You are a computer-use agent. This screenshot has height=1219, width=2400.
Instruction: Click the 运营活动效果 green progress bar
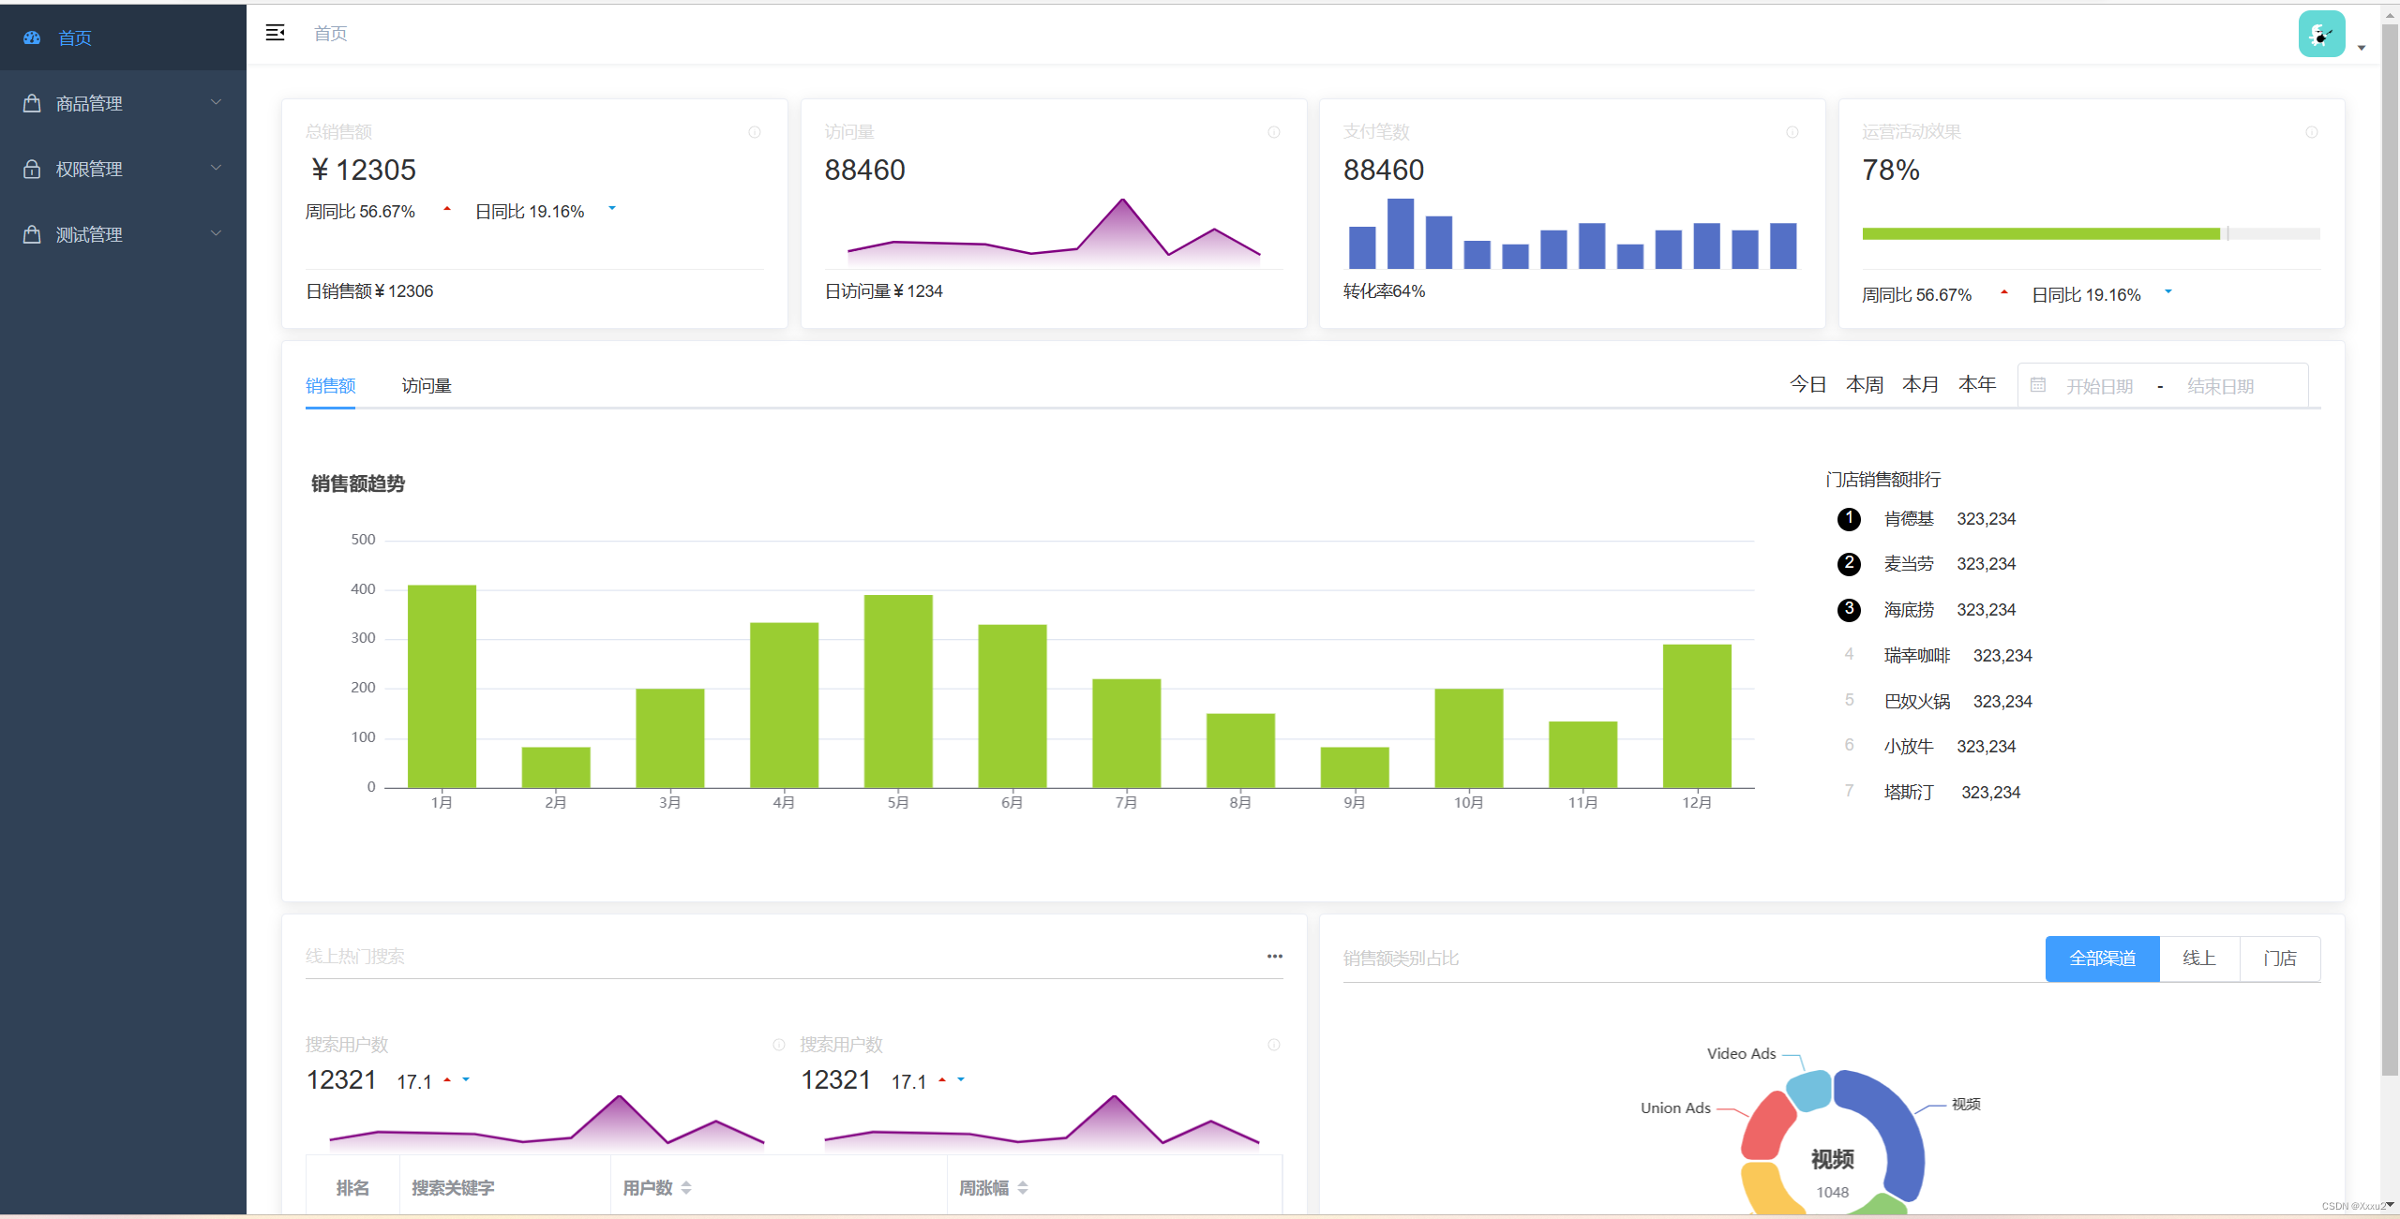[2040, 233]
